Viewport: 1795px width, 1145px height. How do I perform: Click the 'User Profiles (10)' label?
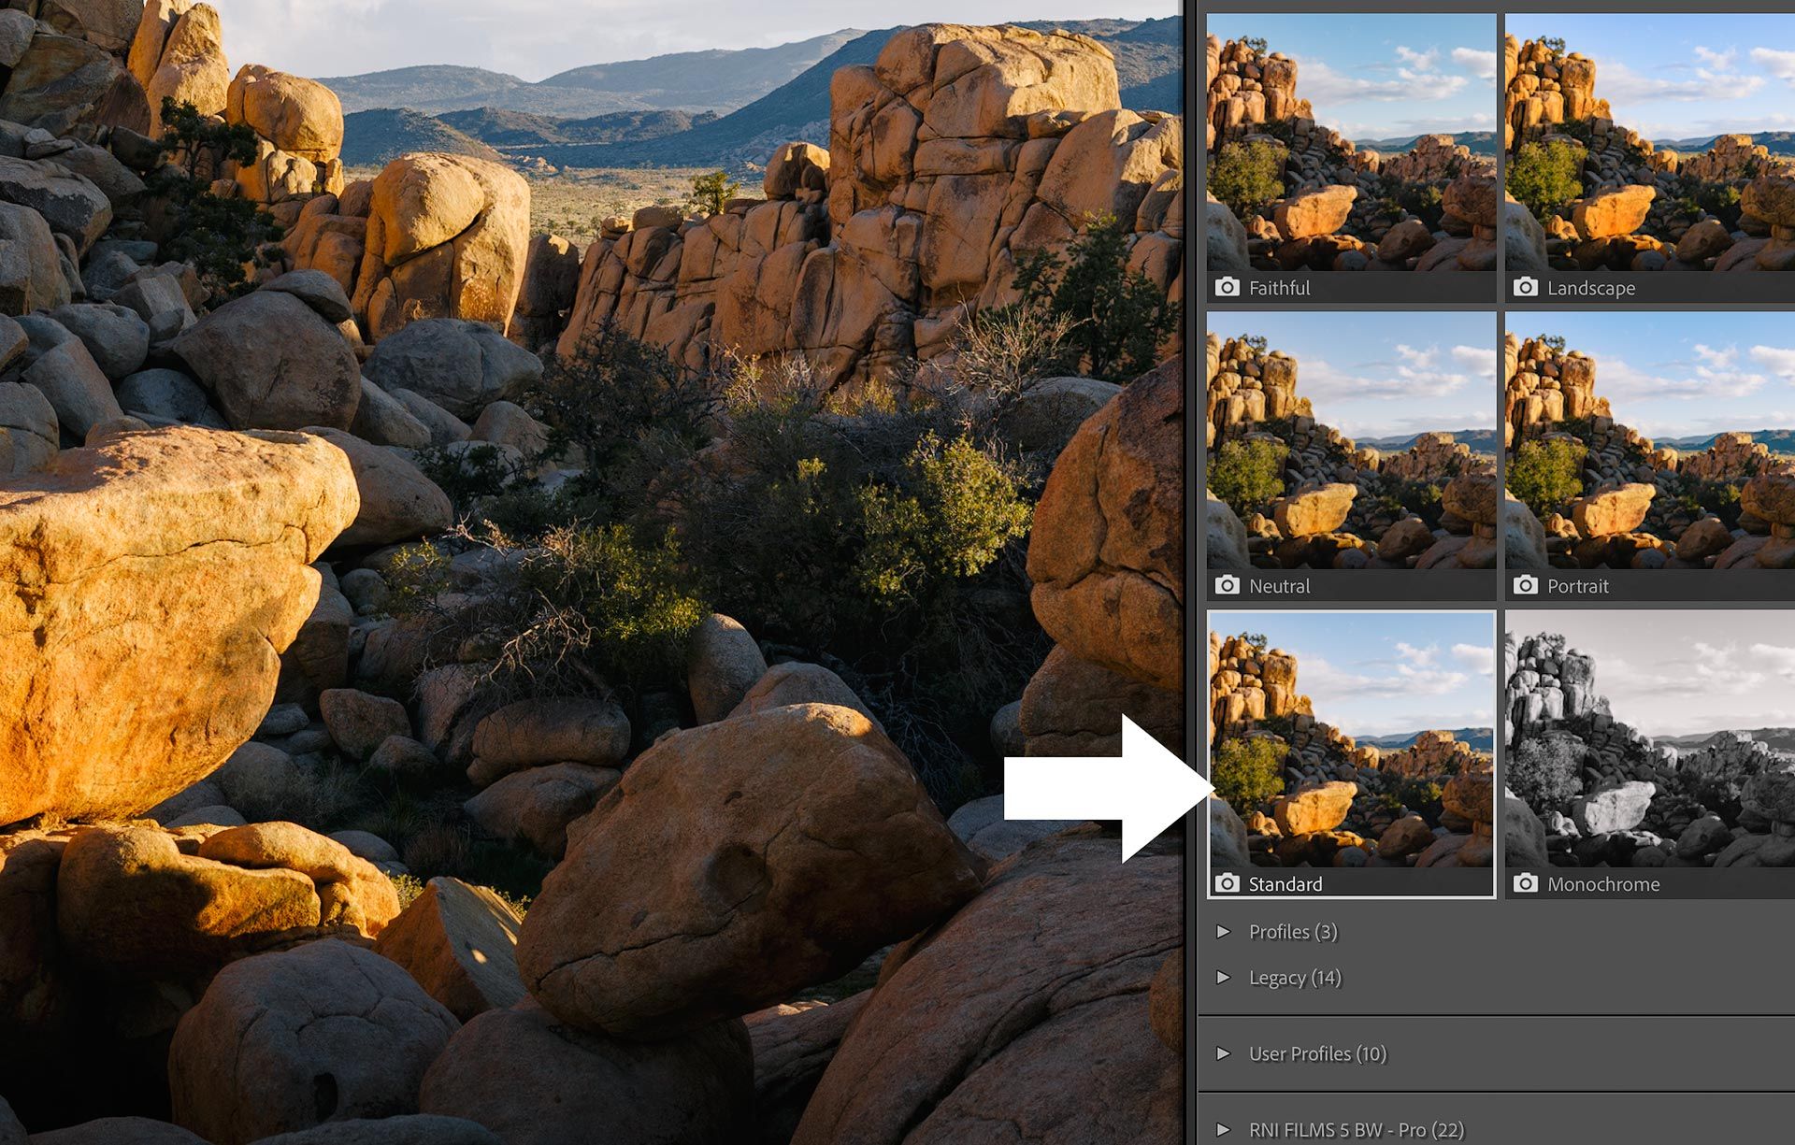1317,1053
